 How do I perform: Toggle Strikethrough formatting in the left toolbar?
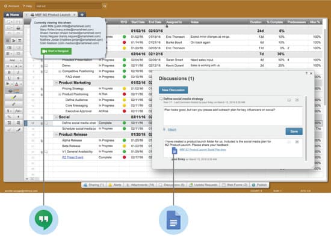18,78
